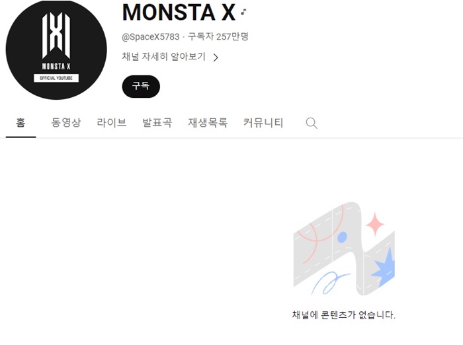Open the channel search magnifier icon
This screenshot has height=345, width=463.
312,123
